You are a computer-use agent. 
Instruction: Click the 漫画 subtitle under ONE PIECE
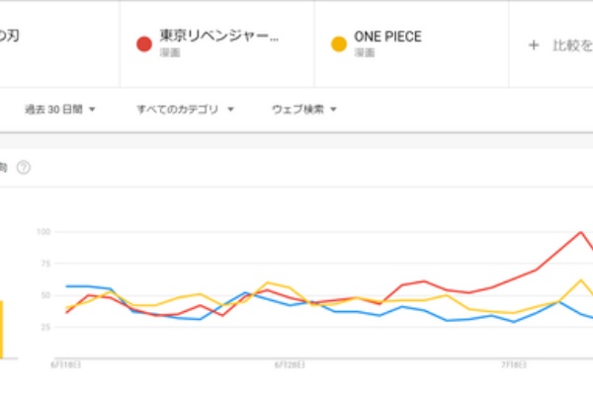point(364,51)
